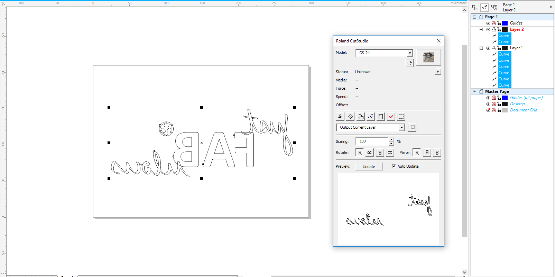
Task: Increase Scaling with the up spinner arrow
Action: coord(391,139)
